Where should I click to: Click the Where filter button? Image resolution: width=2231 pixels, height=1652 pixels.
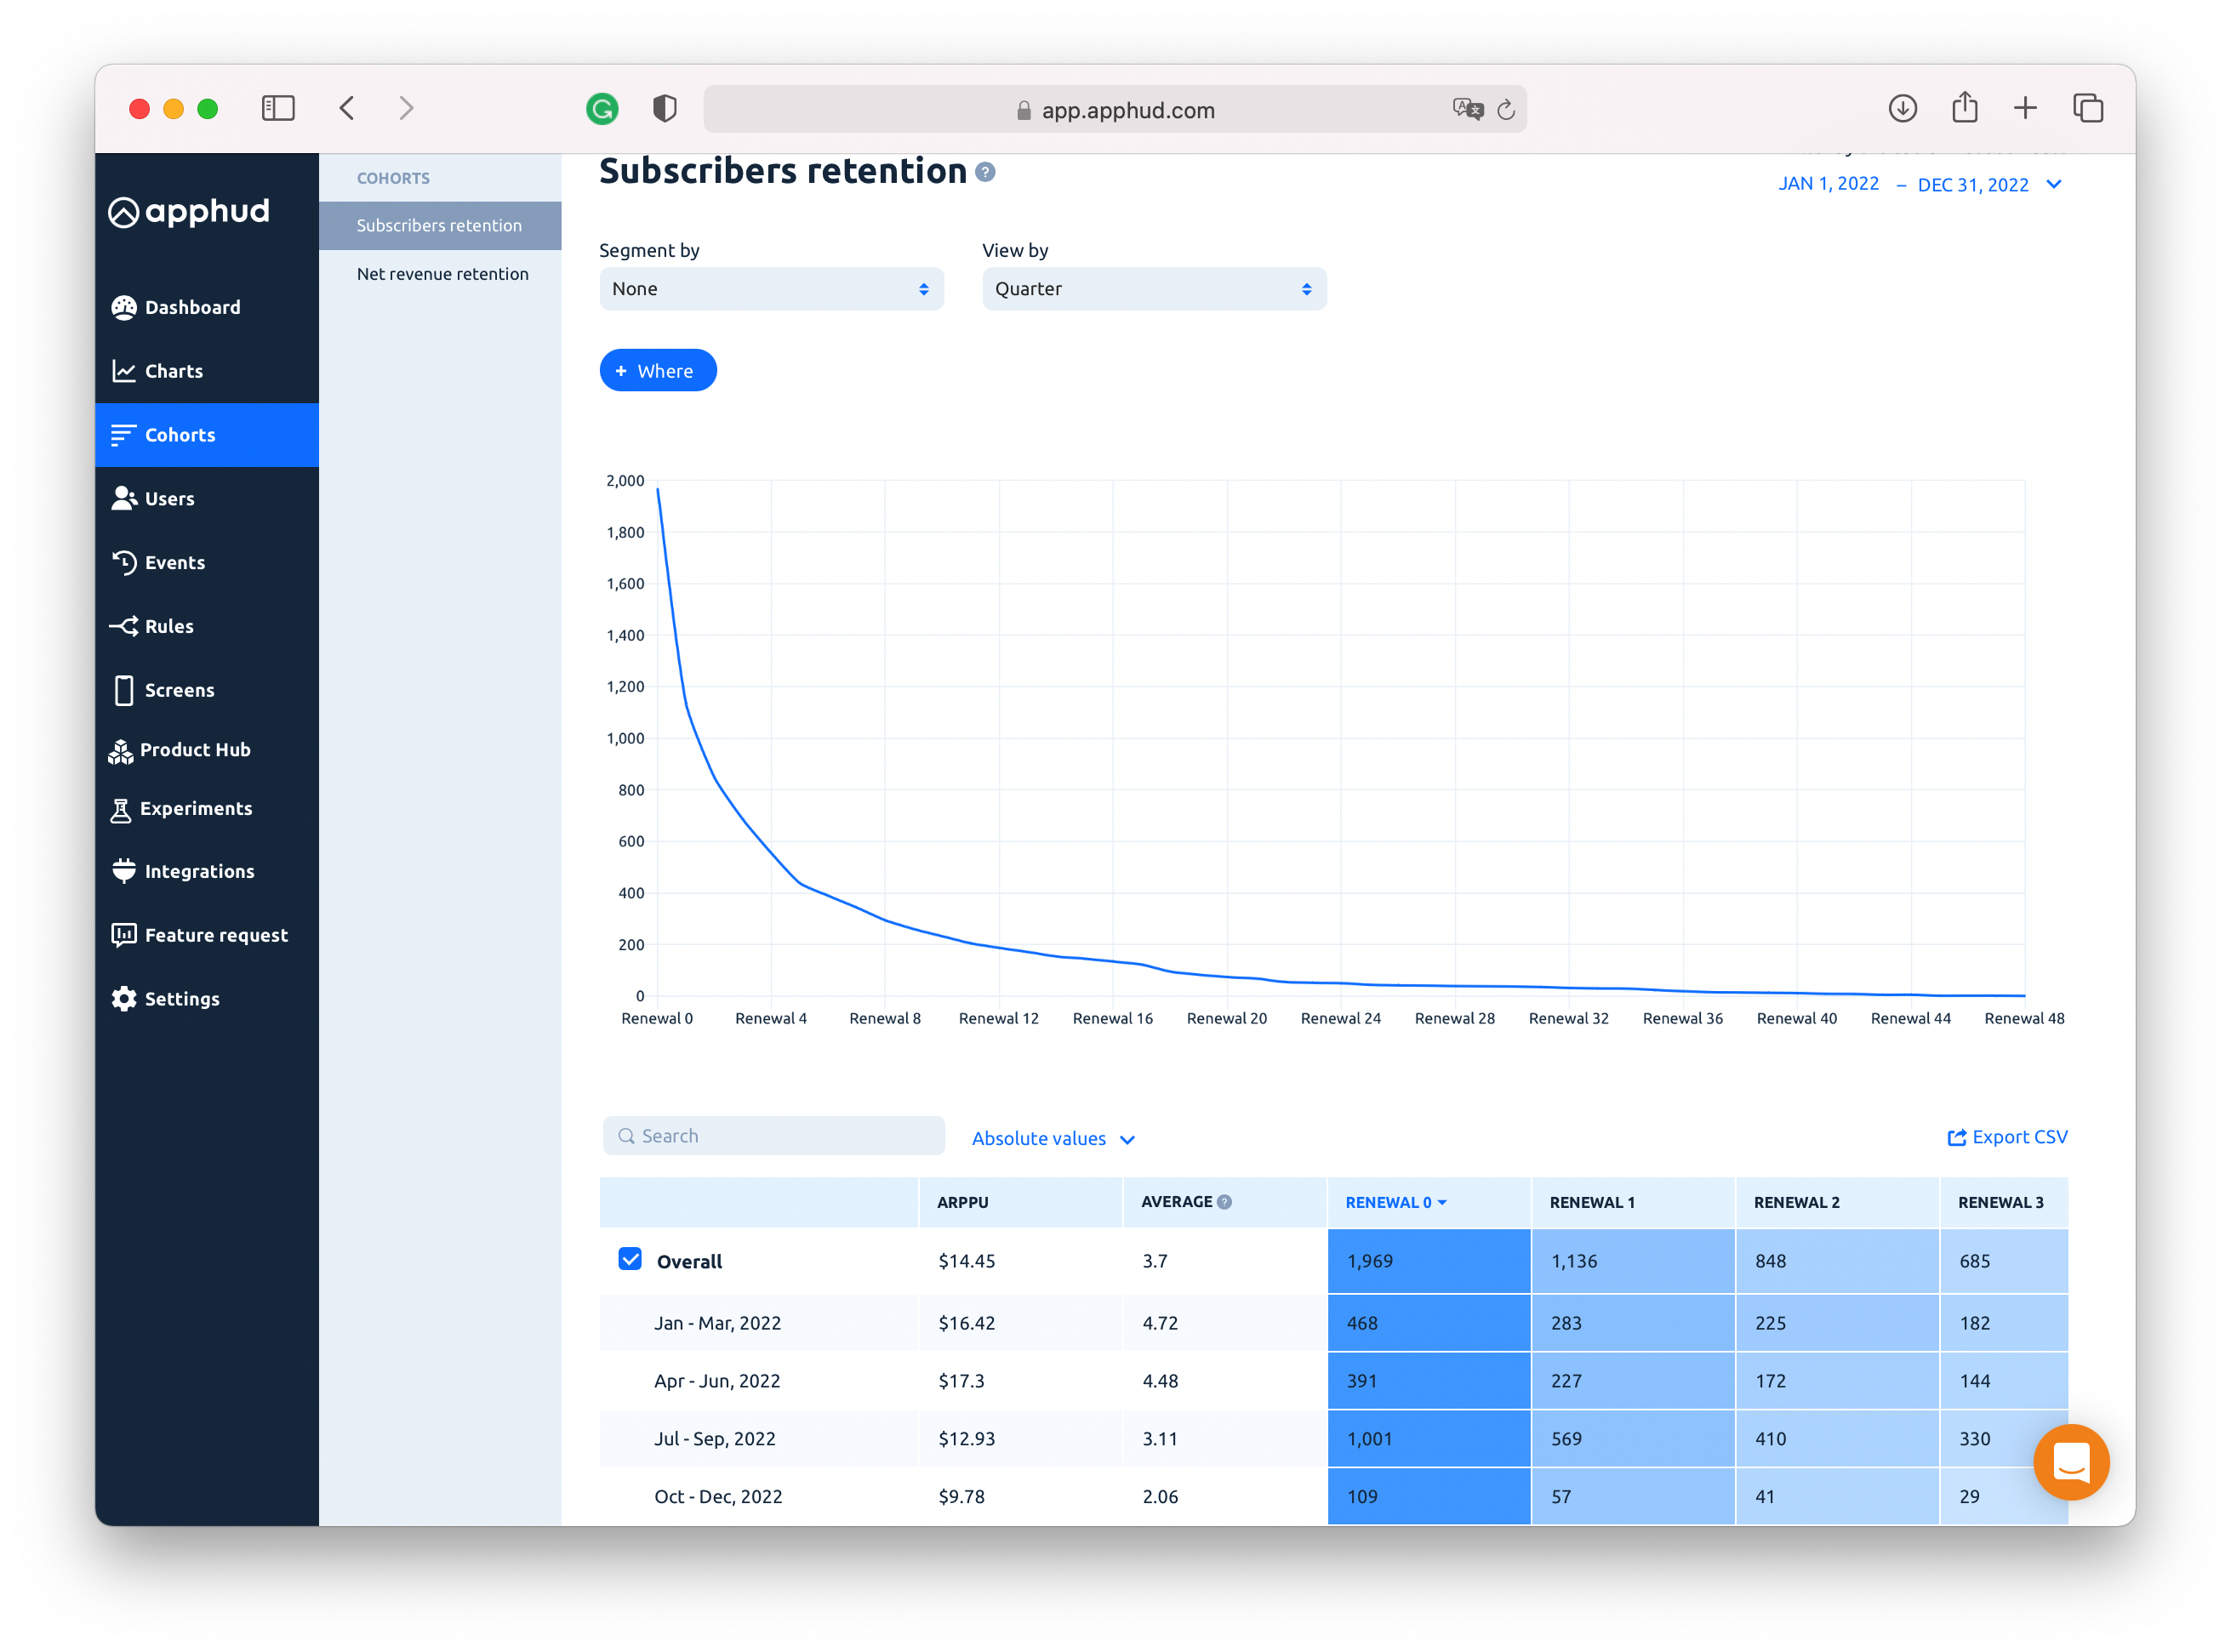(657, 371)
